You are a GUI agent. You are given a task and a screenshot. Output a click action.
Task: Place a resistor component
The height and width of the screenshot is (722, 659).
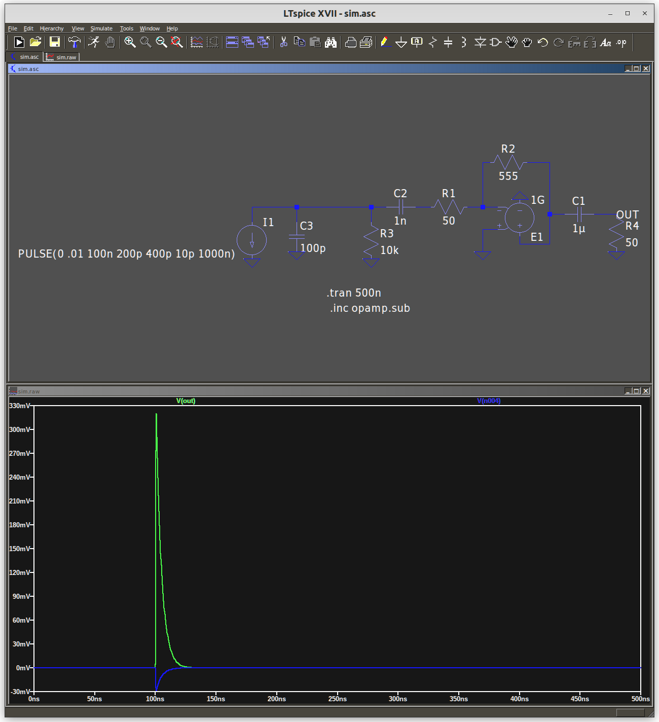(432, 43)
